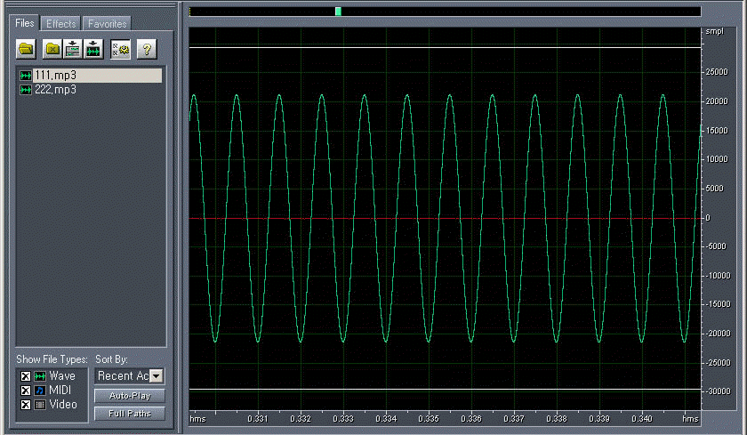
Task: Click the 0.335 mark on time ruler
Action: pyautogui.click(x=429, y=419)
